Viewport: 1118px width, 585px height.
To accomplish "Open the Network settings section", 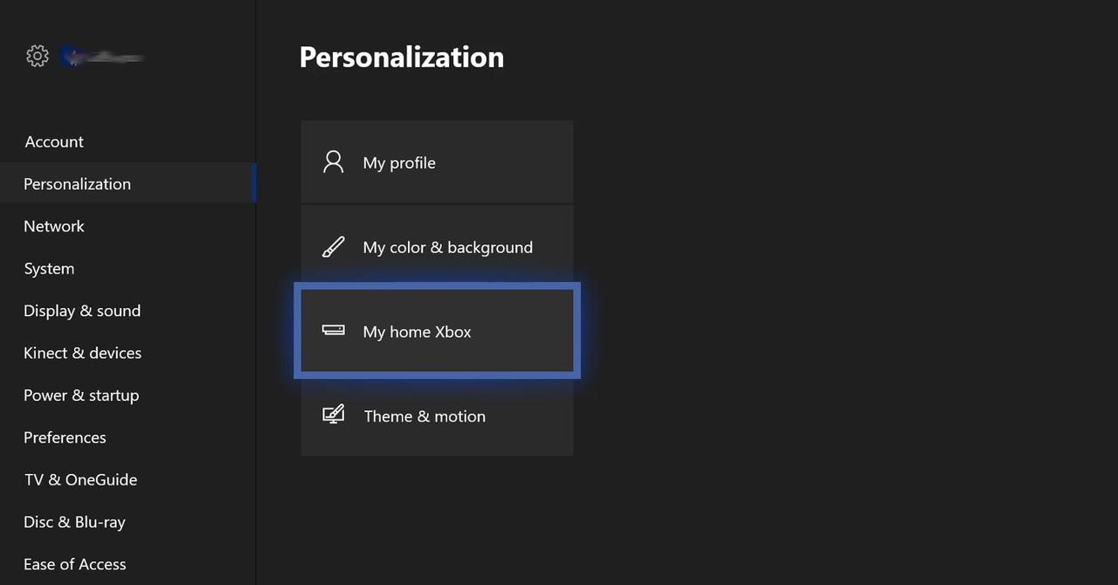I will 54,226.
